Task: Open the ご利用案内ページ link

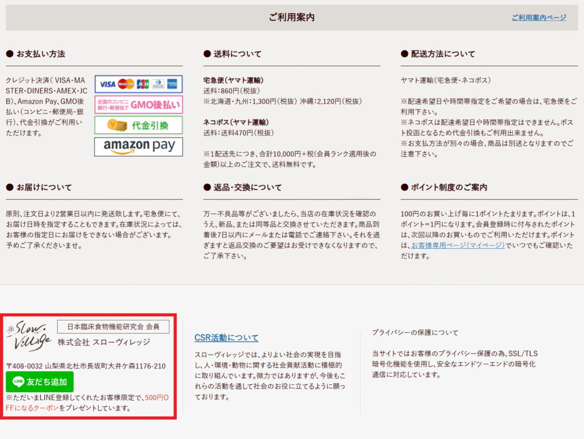Action: pyautogui.click(x=538, y=18)
